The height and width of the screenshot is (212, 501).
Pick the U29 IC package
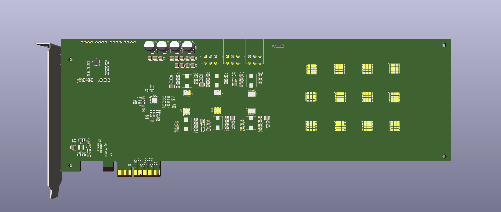97,63
